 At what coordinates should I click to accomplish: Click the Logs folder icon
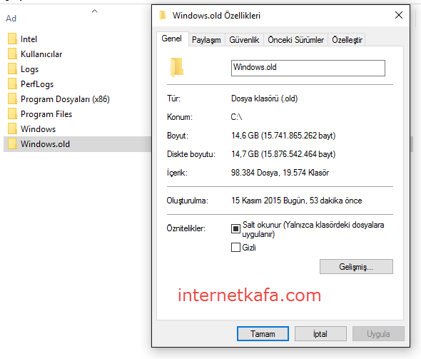click(x=12, y=69)
